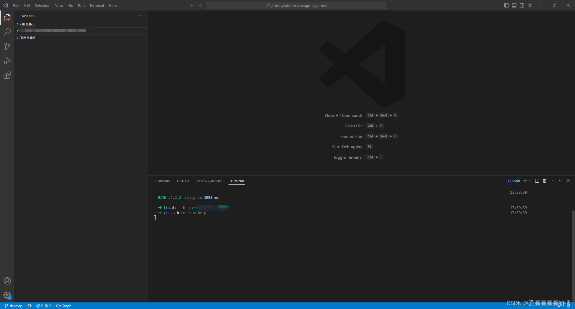Create a new terminal with plus icon
Screen dimensions: 575x309
525,181
